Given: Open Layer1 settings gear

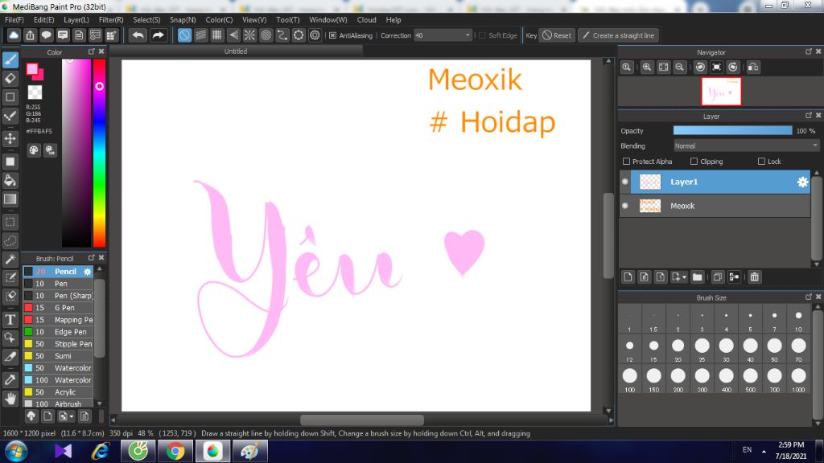Looking at the screenshot, I should (802, 182).
